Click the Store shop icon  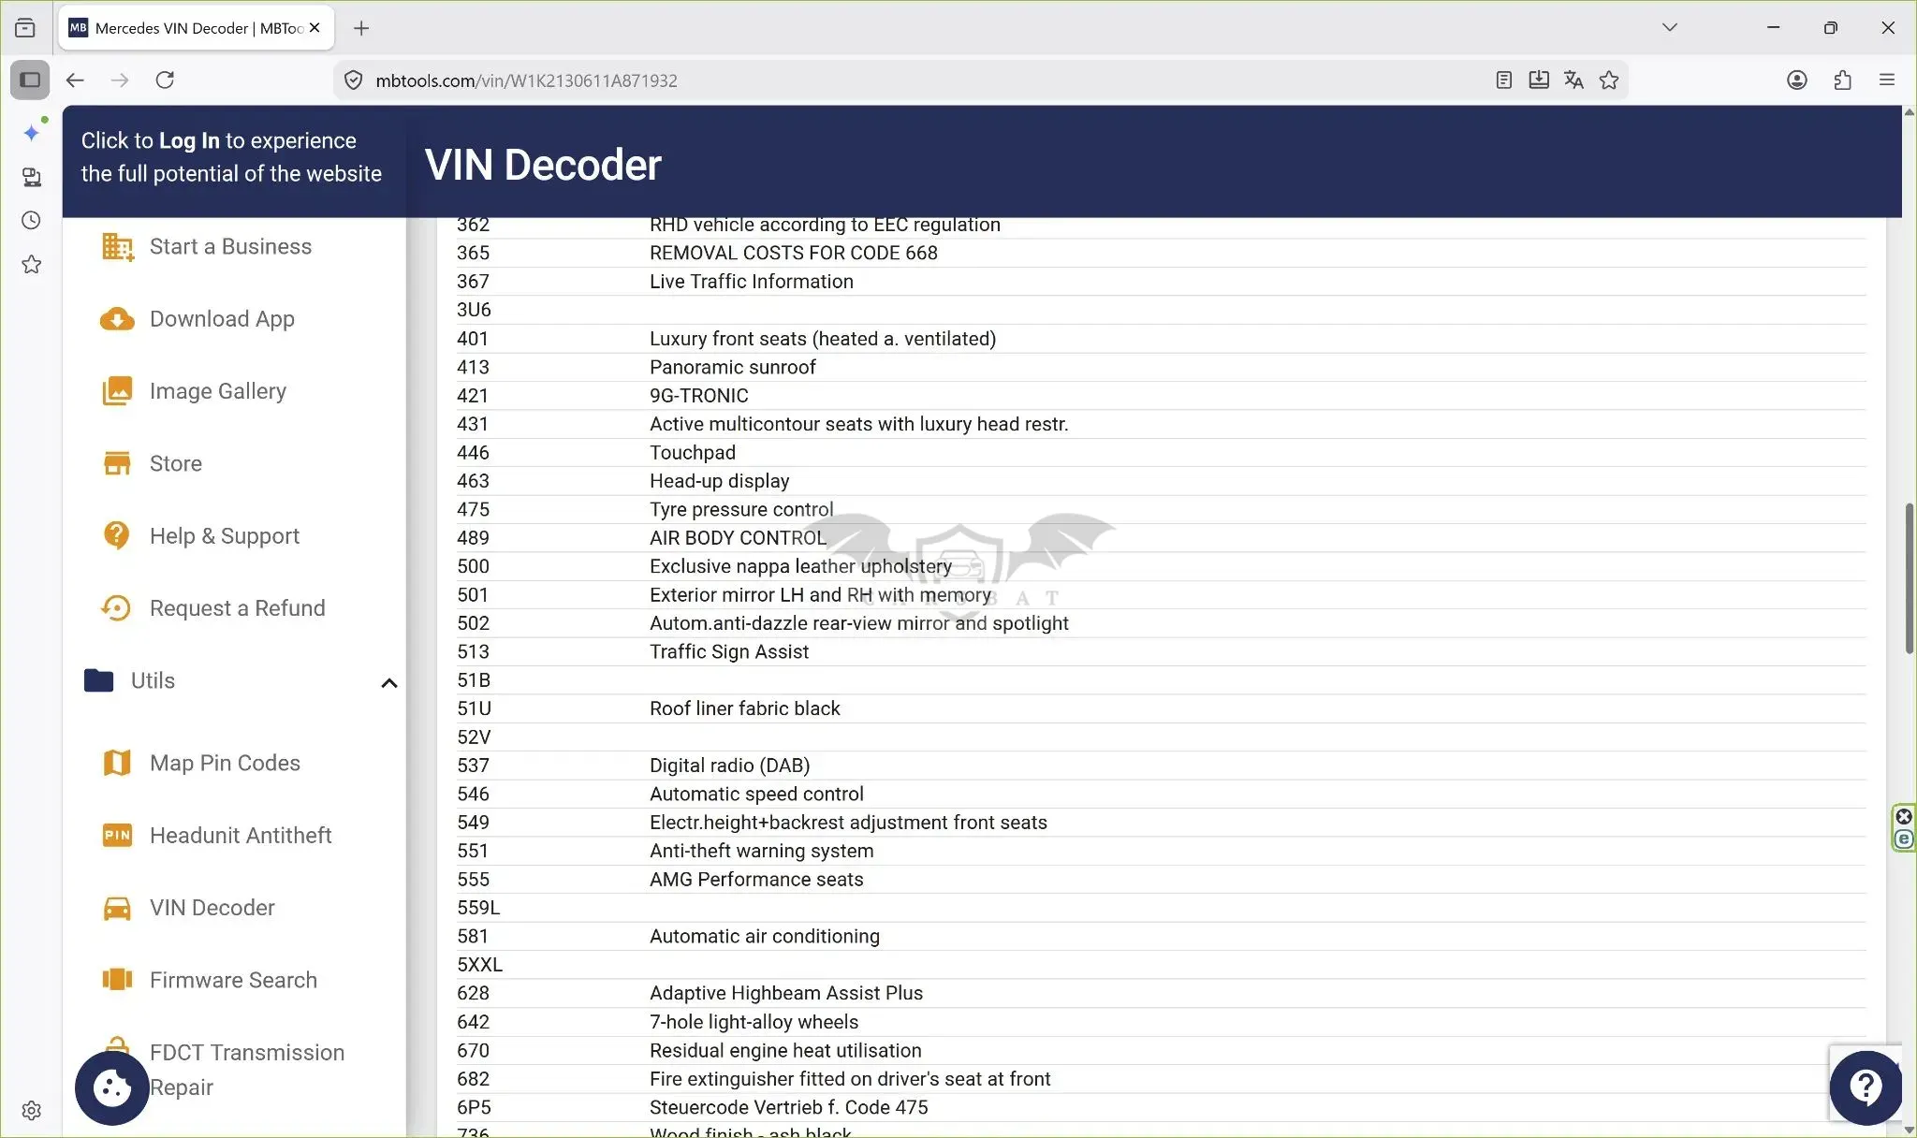click(117, 463)
